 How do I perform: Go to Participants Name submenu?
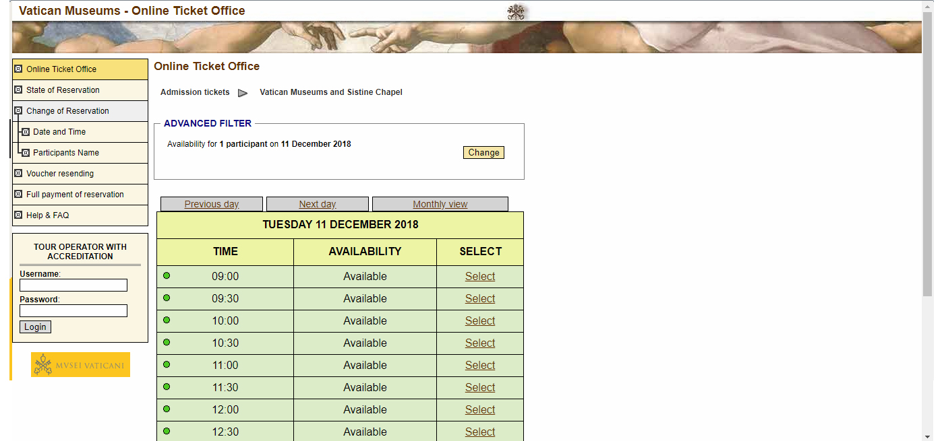click(80, 153)
